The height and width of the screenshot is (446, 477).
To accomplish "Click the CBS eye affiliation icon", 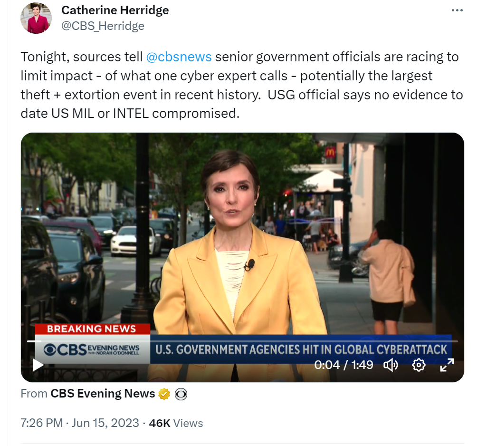I will pyautogui.click(x=181, y=394).
